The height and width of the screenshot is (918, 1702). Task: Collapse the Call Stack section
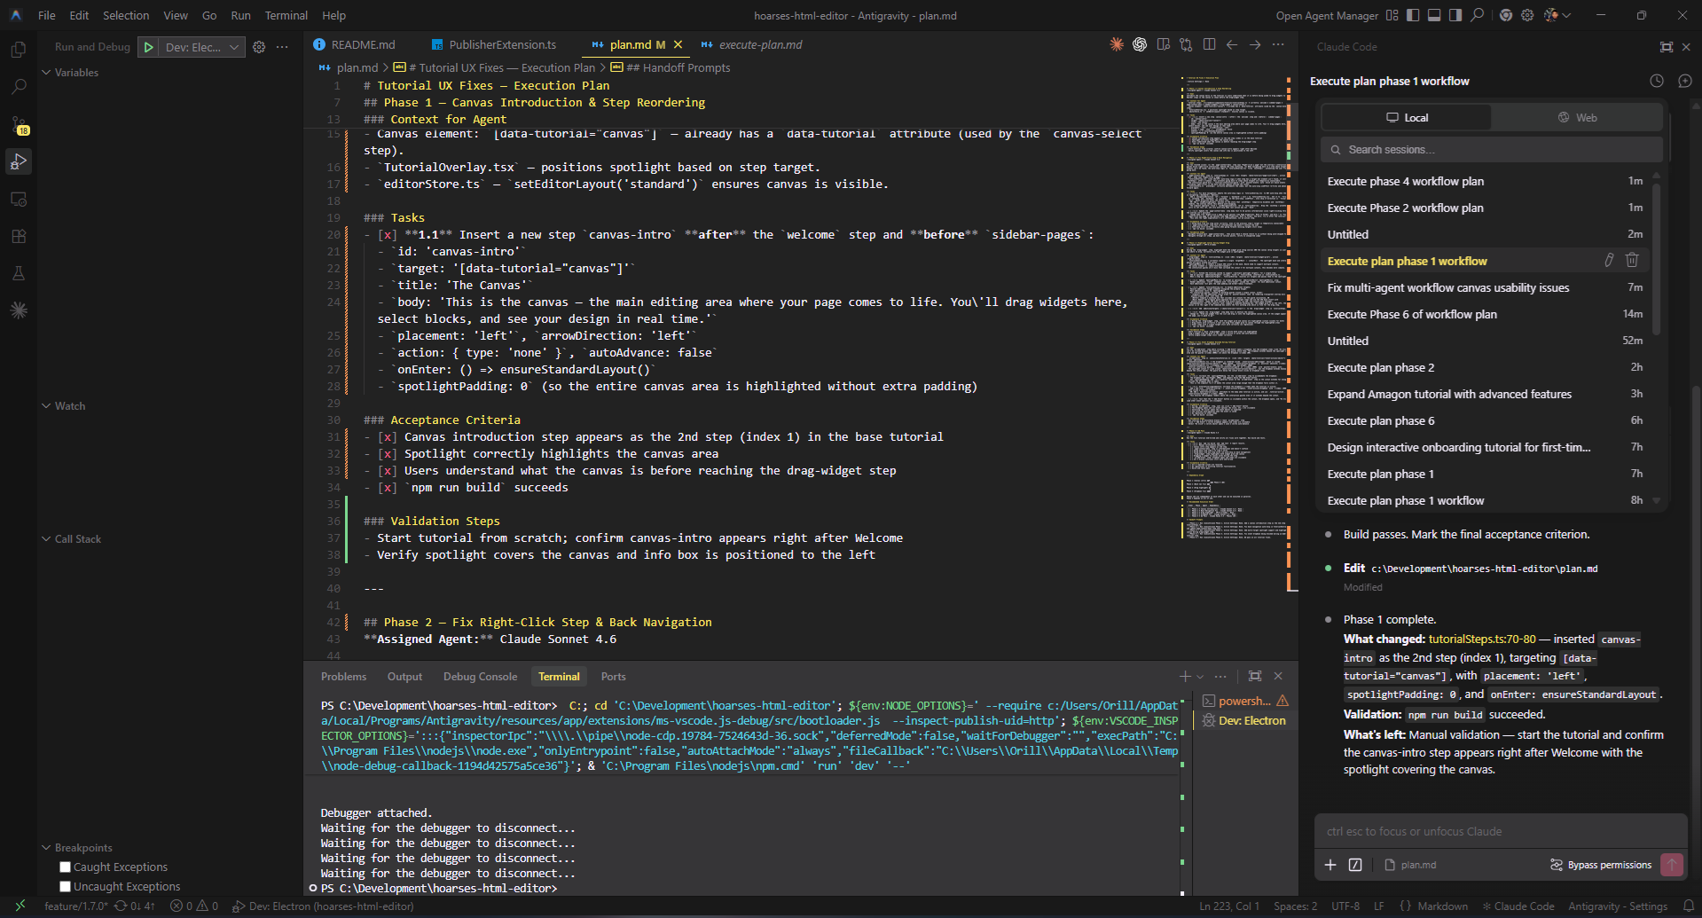(x=77, y=539)
